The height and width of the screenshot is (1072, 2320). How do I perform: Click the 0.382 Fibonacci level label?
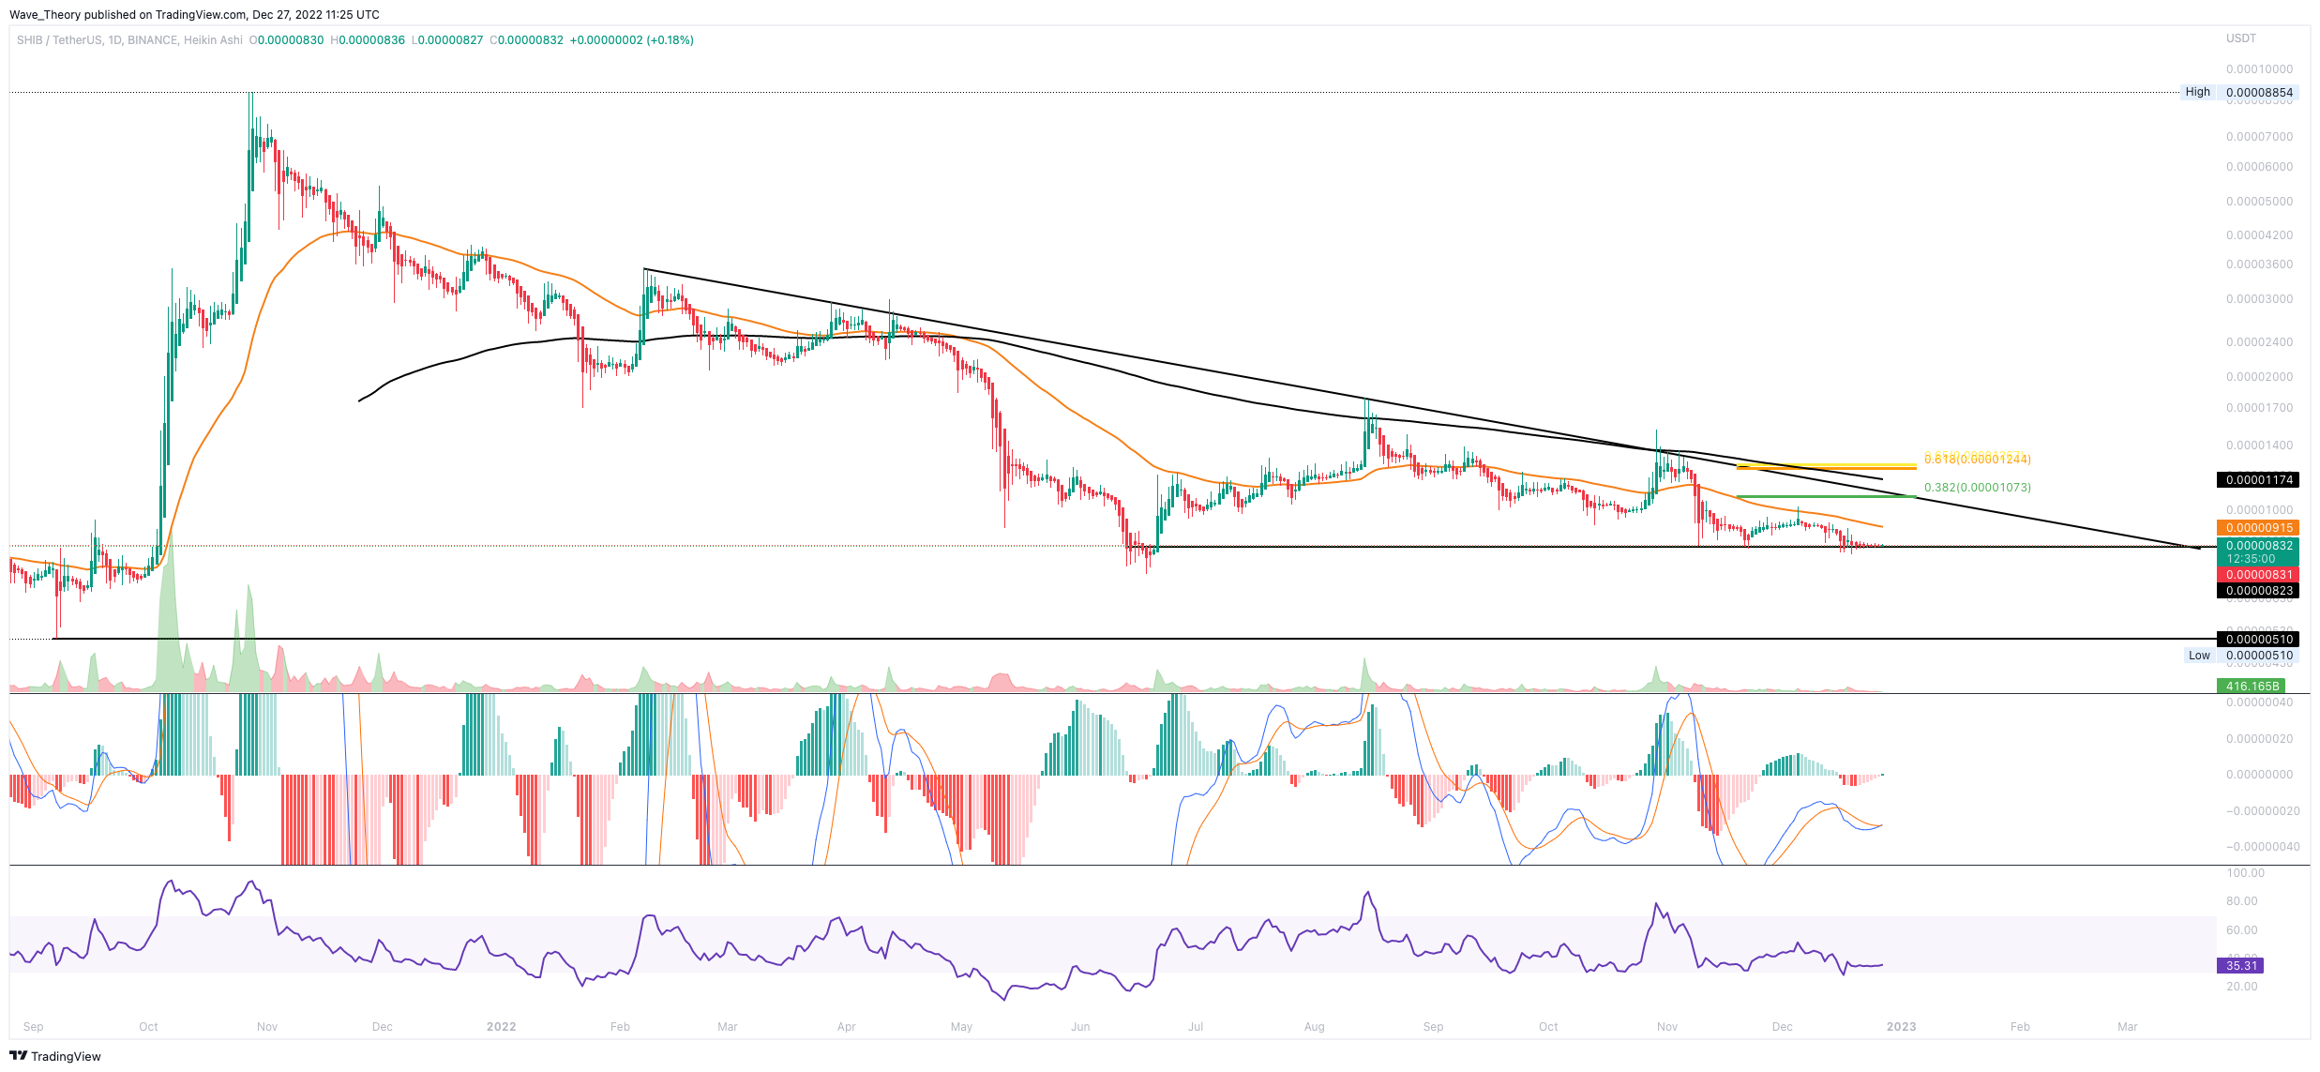click(x=1977, y=488)
